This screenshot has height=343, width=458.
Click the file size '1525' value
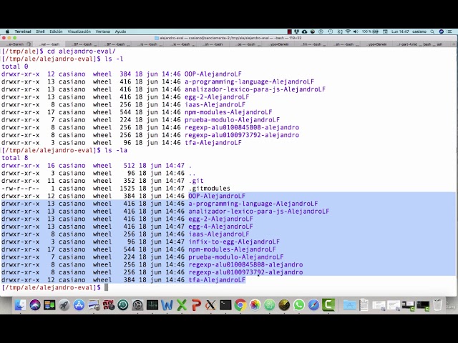(127, 189)
